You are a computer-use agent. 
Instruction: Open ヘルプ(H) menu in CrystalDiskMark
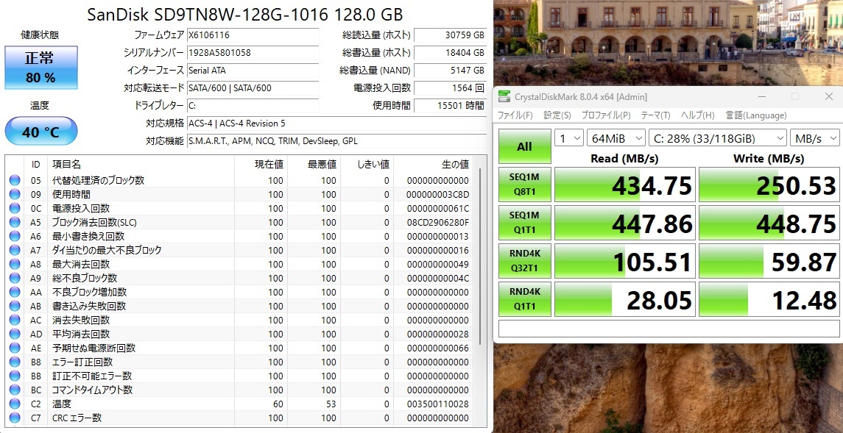point(697,115)
